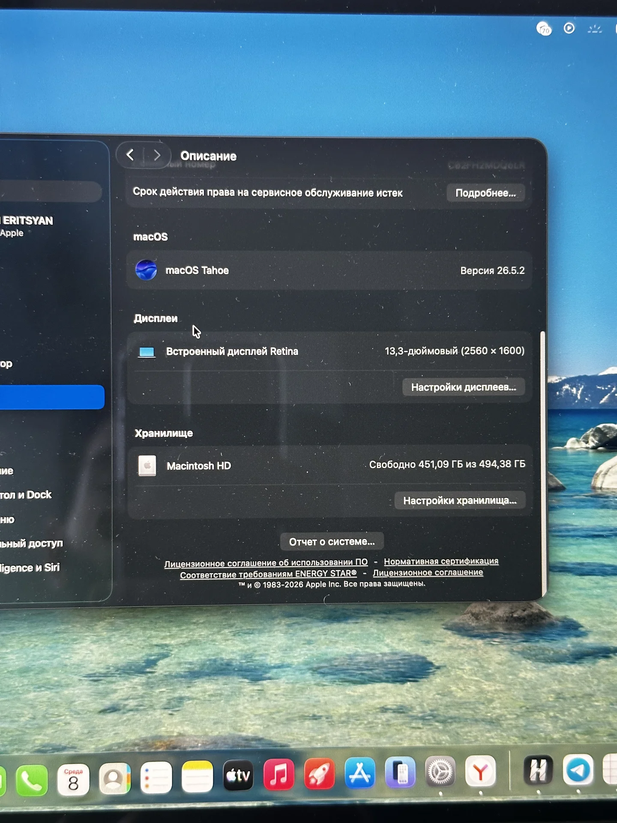The height and width of the screenshot is (823, 617).
Task: Launch Contacts from the Dock
Action: pos(114,778)
